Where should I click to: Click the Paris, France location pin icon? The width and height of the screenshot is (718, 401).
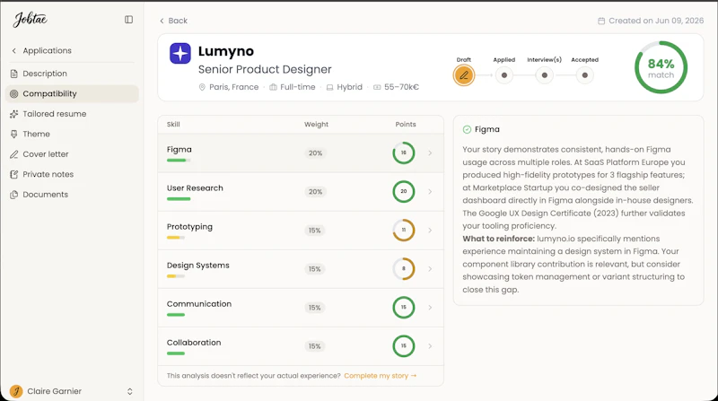[x=202, y=87]
